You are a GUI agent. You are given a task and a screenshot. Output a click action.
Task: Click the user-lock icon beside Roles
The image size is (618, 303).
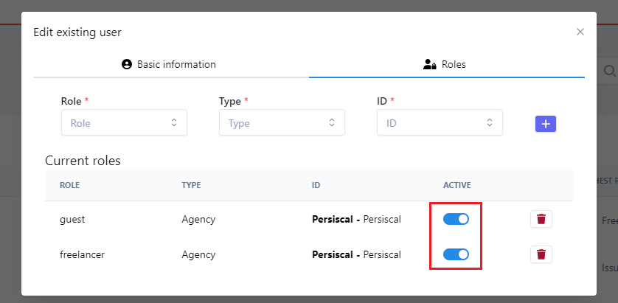pyautogui.click(x=430, y=64)
